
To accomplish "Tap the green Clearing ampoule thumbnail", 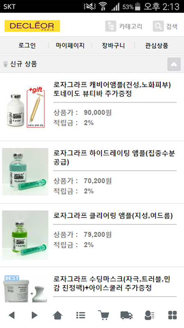I will click(x=25, y=235).
